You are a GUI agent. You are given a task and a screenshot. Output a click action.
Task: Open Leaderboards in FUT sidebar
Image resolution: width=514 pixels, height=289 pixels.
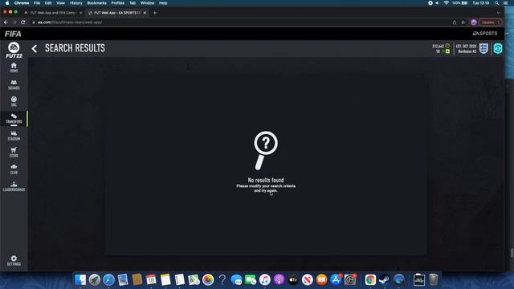tap(14, 186)
